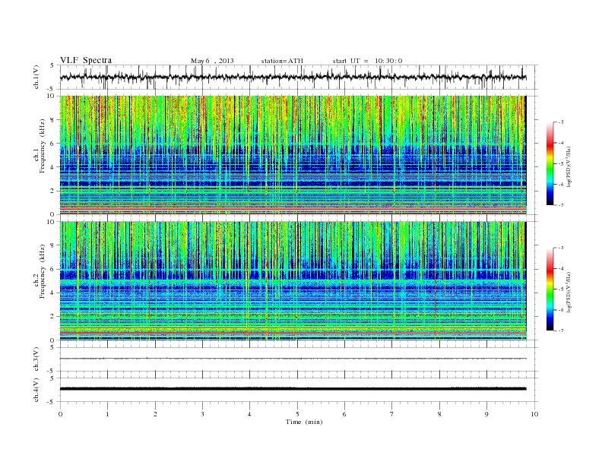Click time axis tick label "5"
The width and height of the screenshot is (602, 465).
297,414
